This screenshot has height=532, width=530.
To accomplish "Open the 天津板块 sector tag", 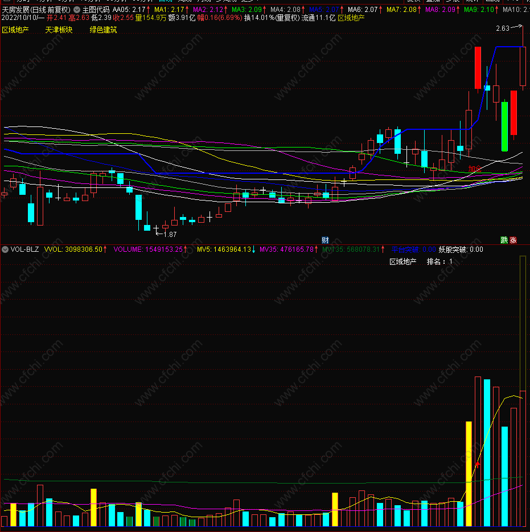I will click(59, 30).
